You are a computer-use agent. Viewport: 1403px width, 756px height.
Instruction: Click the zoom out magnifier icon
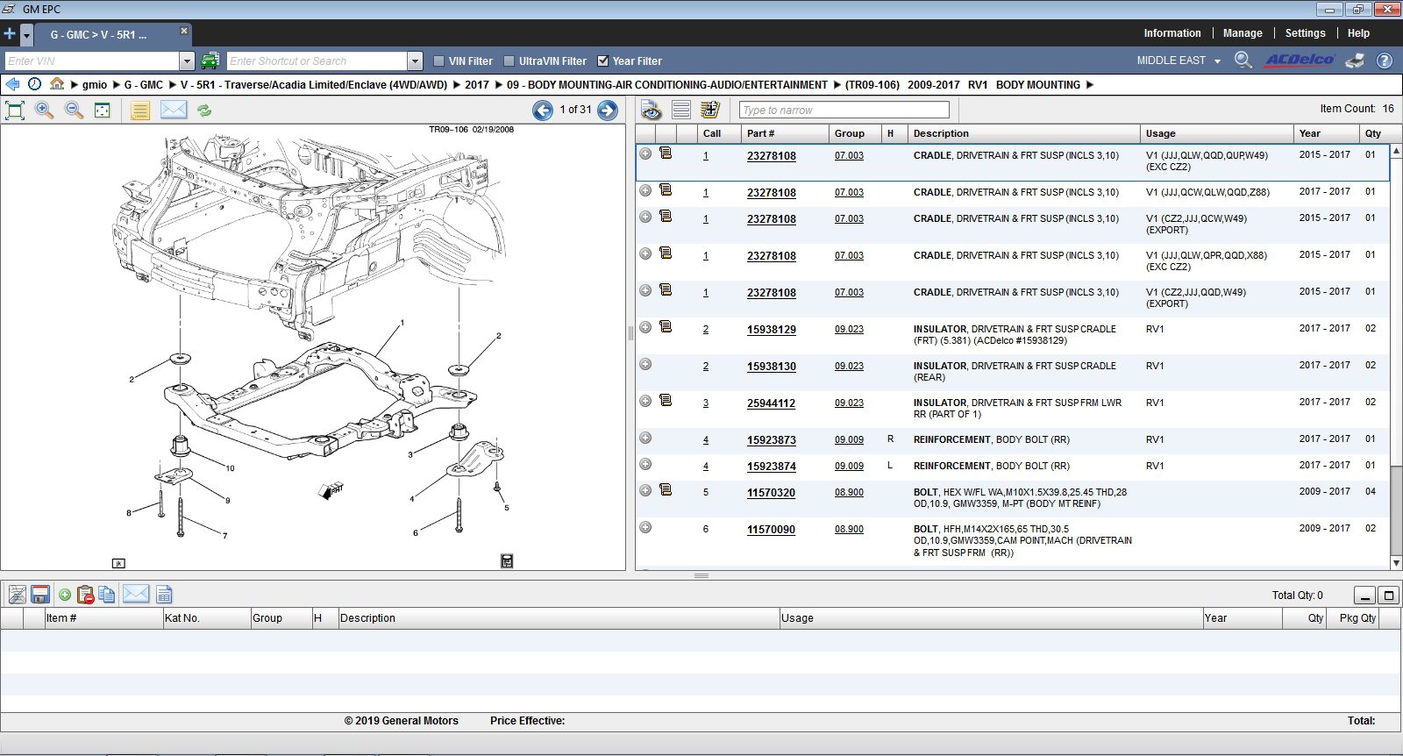tap(74, 110)
